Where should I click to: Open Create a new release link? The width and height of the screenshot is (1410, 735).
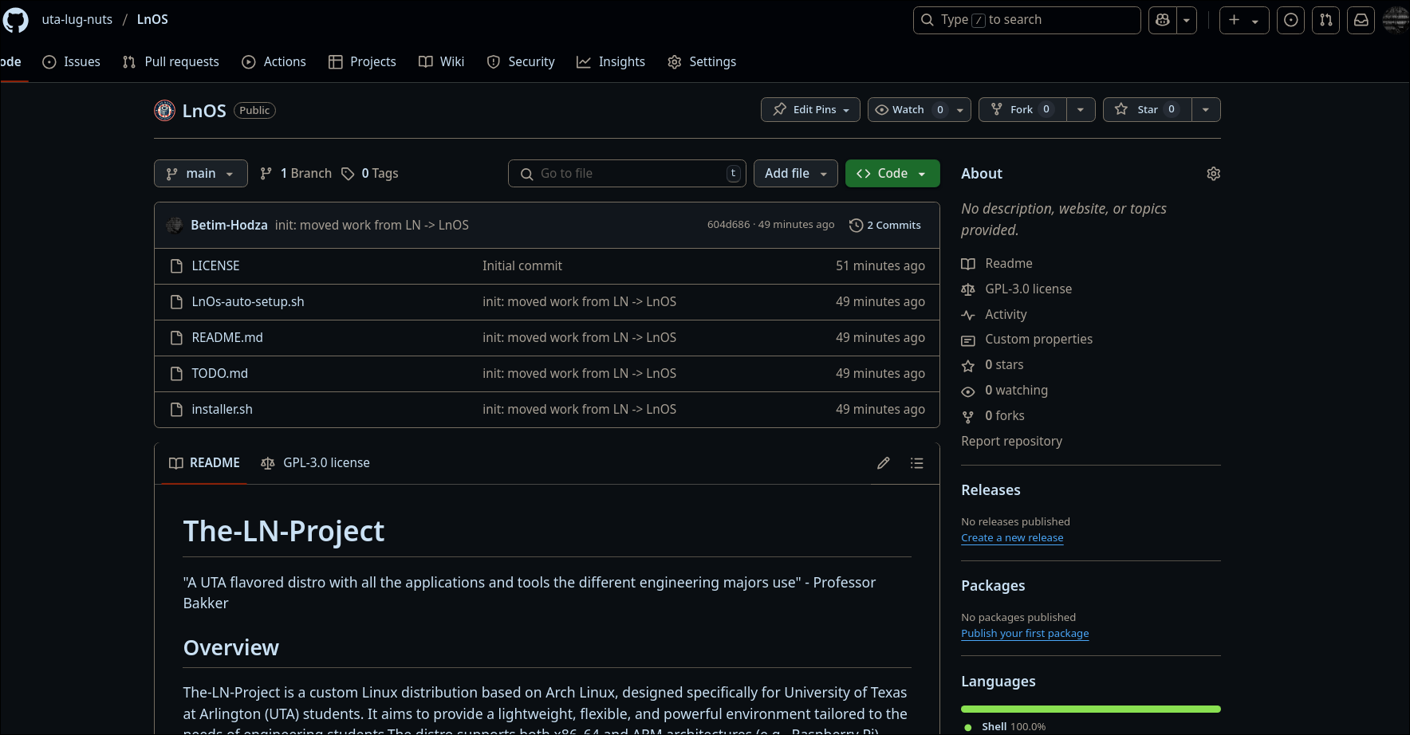click(x=1012, y=537)
